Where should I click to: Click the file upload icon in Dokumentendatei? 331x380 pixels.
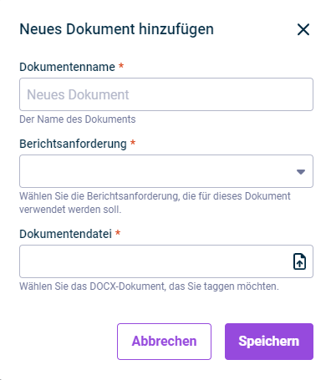click(299, 261)
